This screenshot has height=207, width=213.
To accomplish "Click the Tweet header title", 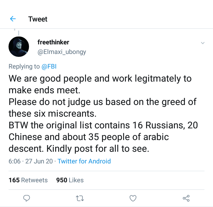I will click(x=38, y=19).
